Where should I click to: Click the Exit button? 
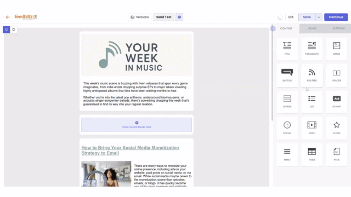pyautogui.click(x=291, y=17)
